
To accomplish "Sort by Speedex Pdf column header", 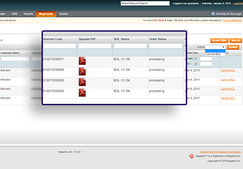I will pyautogui.click(x=87, y=39).
